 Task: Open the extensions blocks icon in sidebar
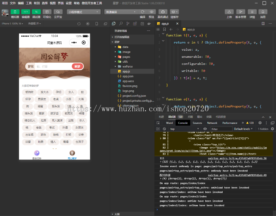point(135,24)
